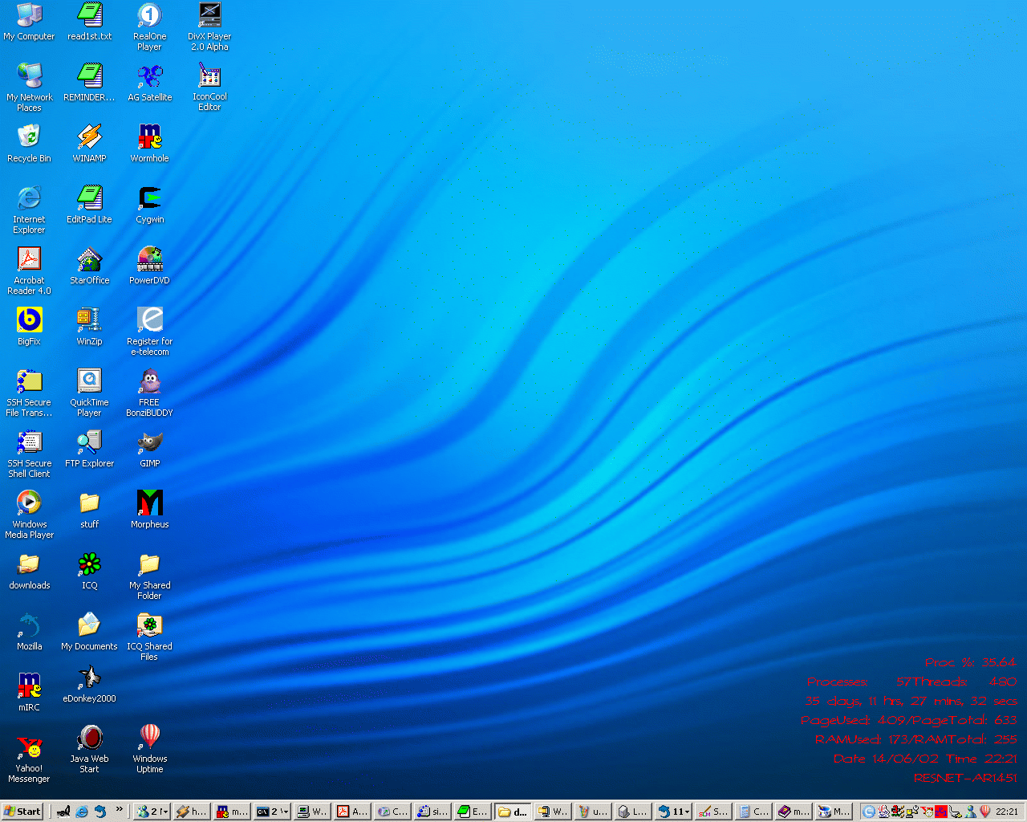Open GIMP from the desktop
The width and height of the screenshot is (1027, 822).
[149, 442]
